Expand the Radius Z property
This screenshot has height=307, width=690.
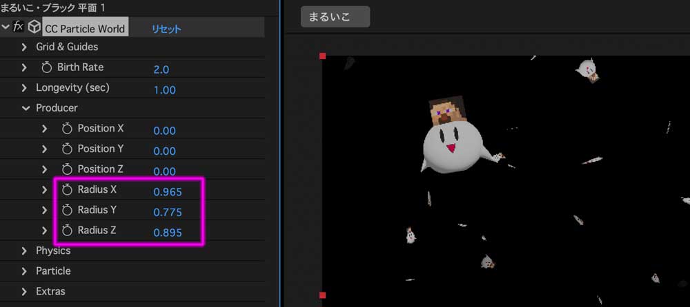(44, 230)
